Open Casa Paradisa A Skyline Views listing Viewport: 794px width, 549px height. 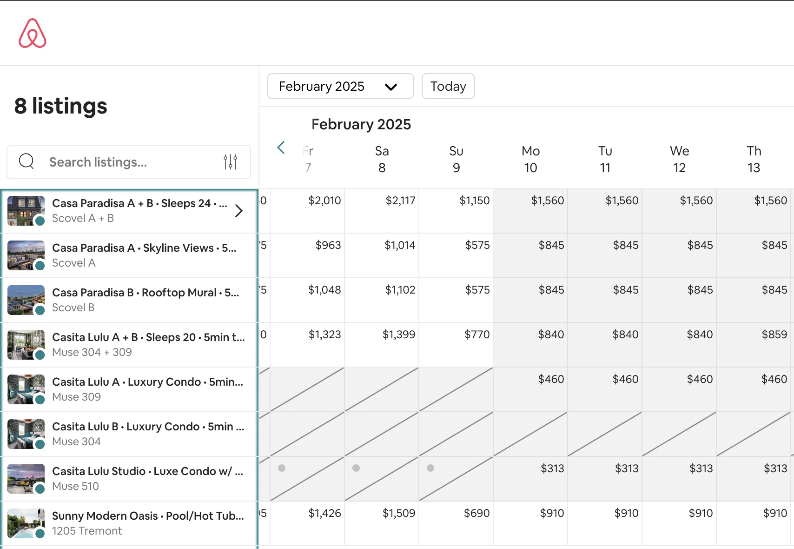click(144, 248)
